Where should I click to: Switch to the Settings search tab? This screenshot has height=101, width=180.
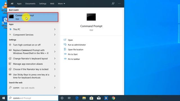42,4
